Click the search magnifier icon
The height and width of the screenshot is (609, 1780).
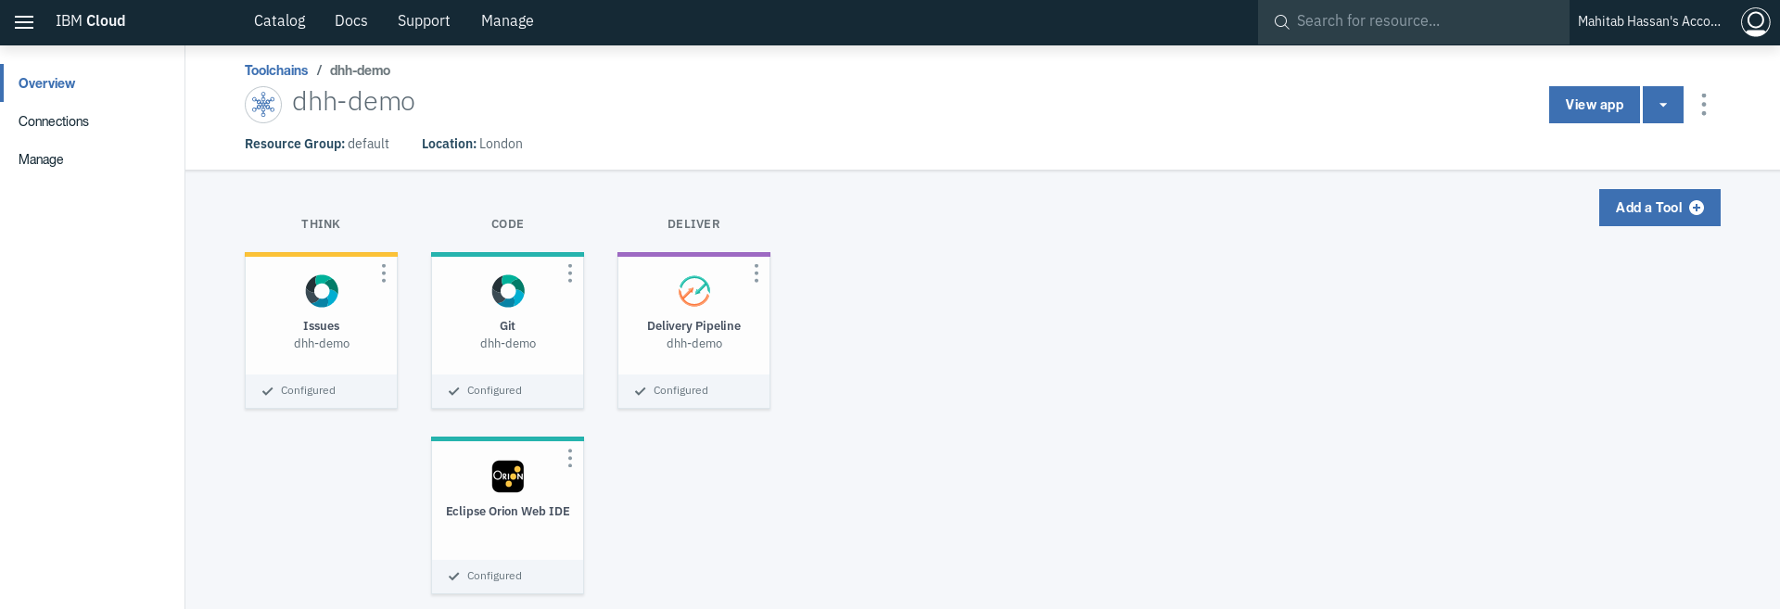click(x=1281, y=21)
